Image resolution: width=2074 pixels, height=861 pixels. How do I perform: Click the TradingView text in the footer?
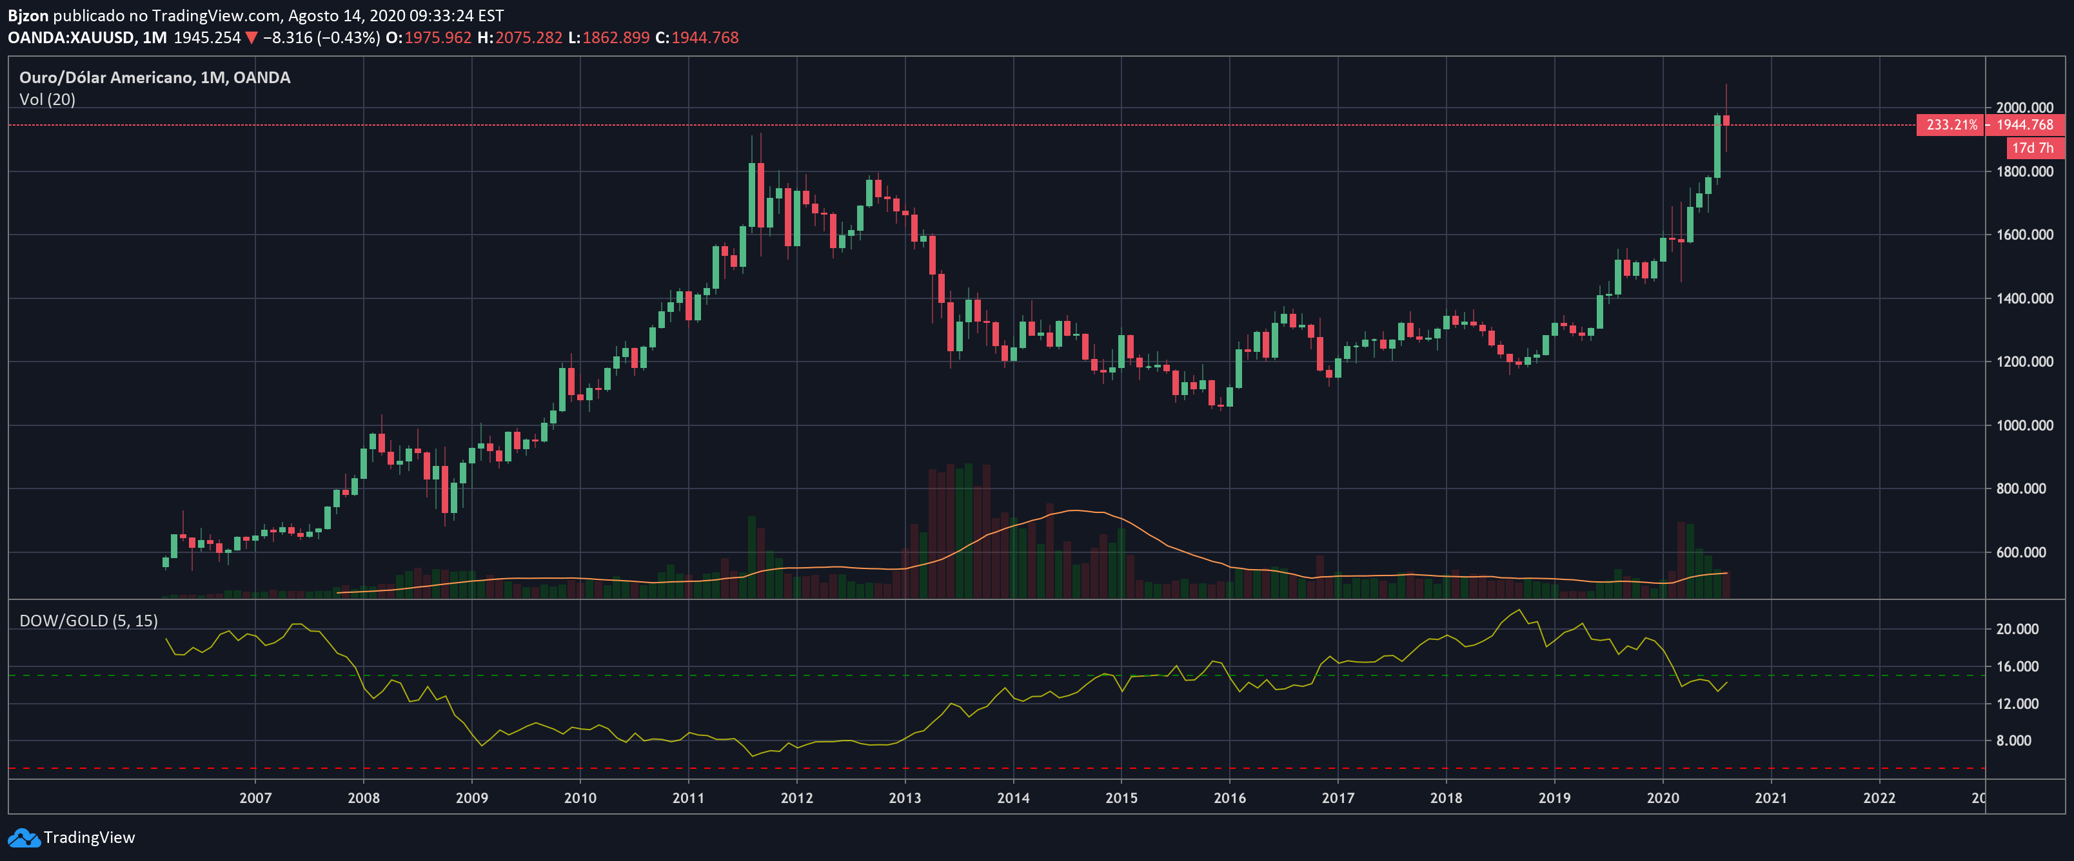[x=90, y=838]
